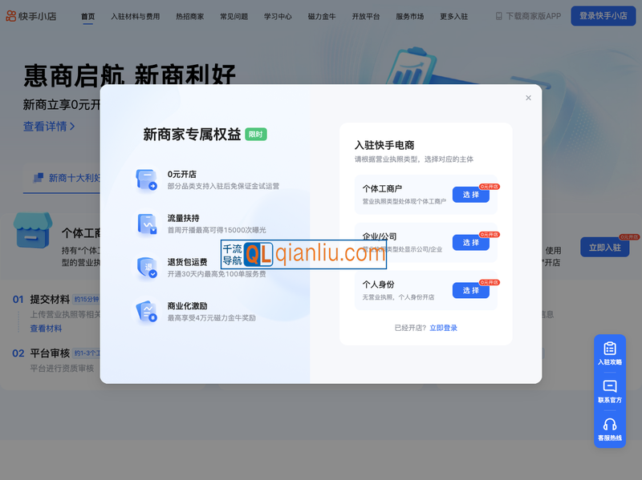Open the 服务市场 section
The image size is (642, 480).
[410, 15]
